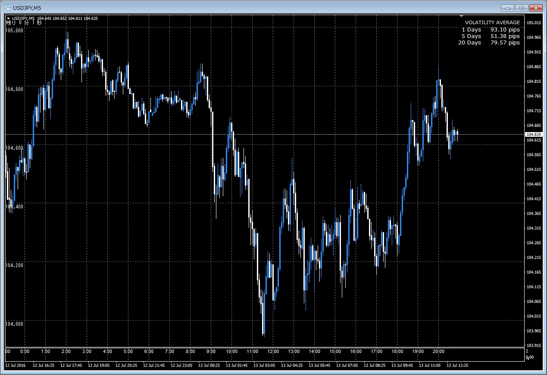Minimize the USDJPY,M5 chart window
This screenshot has height=375, width=547.
[x=507, y=8]
